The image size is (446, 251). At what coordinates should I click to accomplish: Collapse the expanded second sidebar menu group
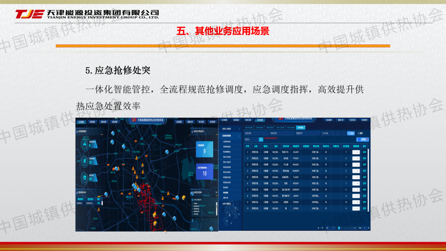point(230,135)
